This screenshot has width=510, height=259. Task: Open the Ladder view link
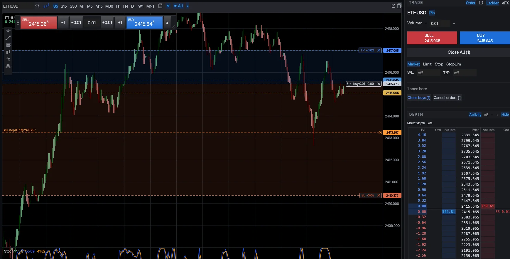pos(492,3)
